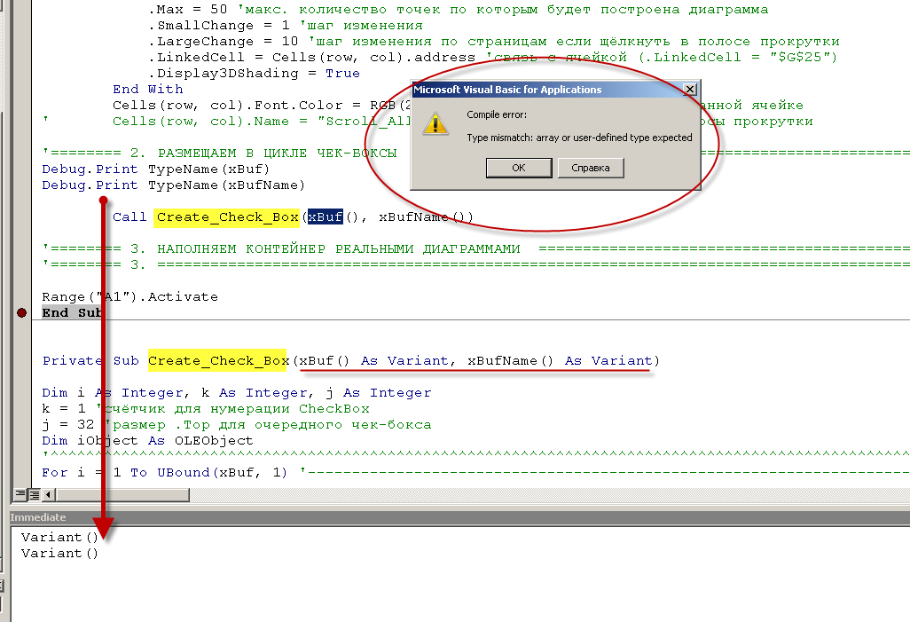Close the Compile error dialog with X
The image size is (910, 622).
tap(689, 90)
